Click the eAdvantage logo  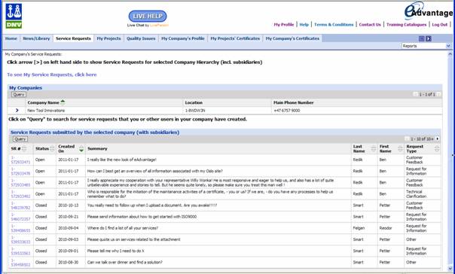(429, 11)
